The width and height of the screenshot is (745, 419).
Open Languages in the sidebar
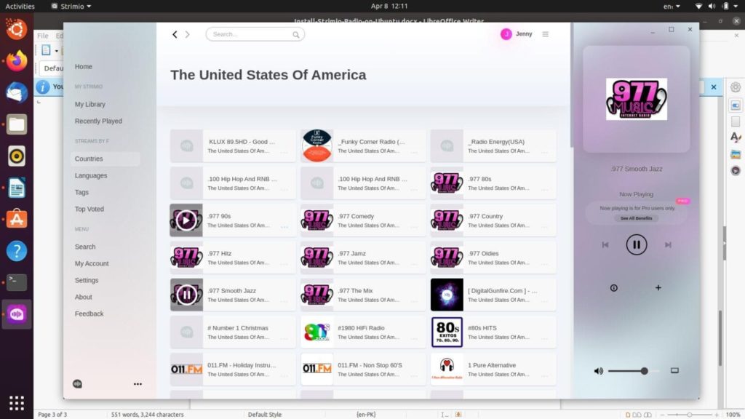(91, 175)
